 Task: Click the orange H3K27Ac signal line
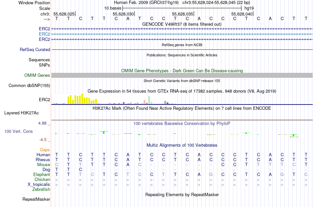[x=194, y=120]
